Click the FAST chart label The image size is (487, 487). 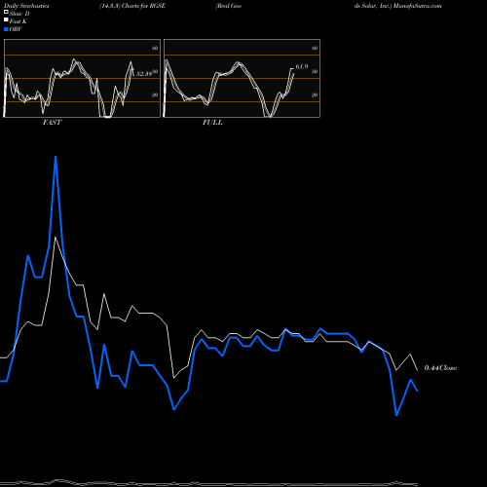click(x=52, y=123)
